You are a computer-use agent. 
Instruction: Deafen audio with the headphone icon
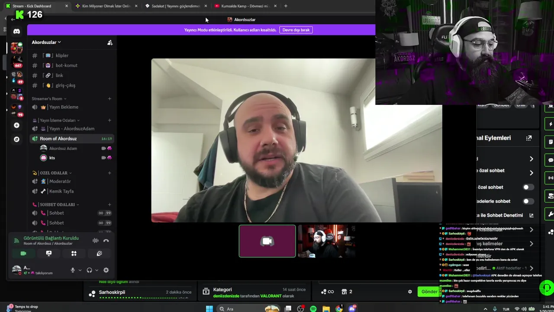(89, 270)
